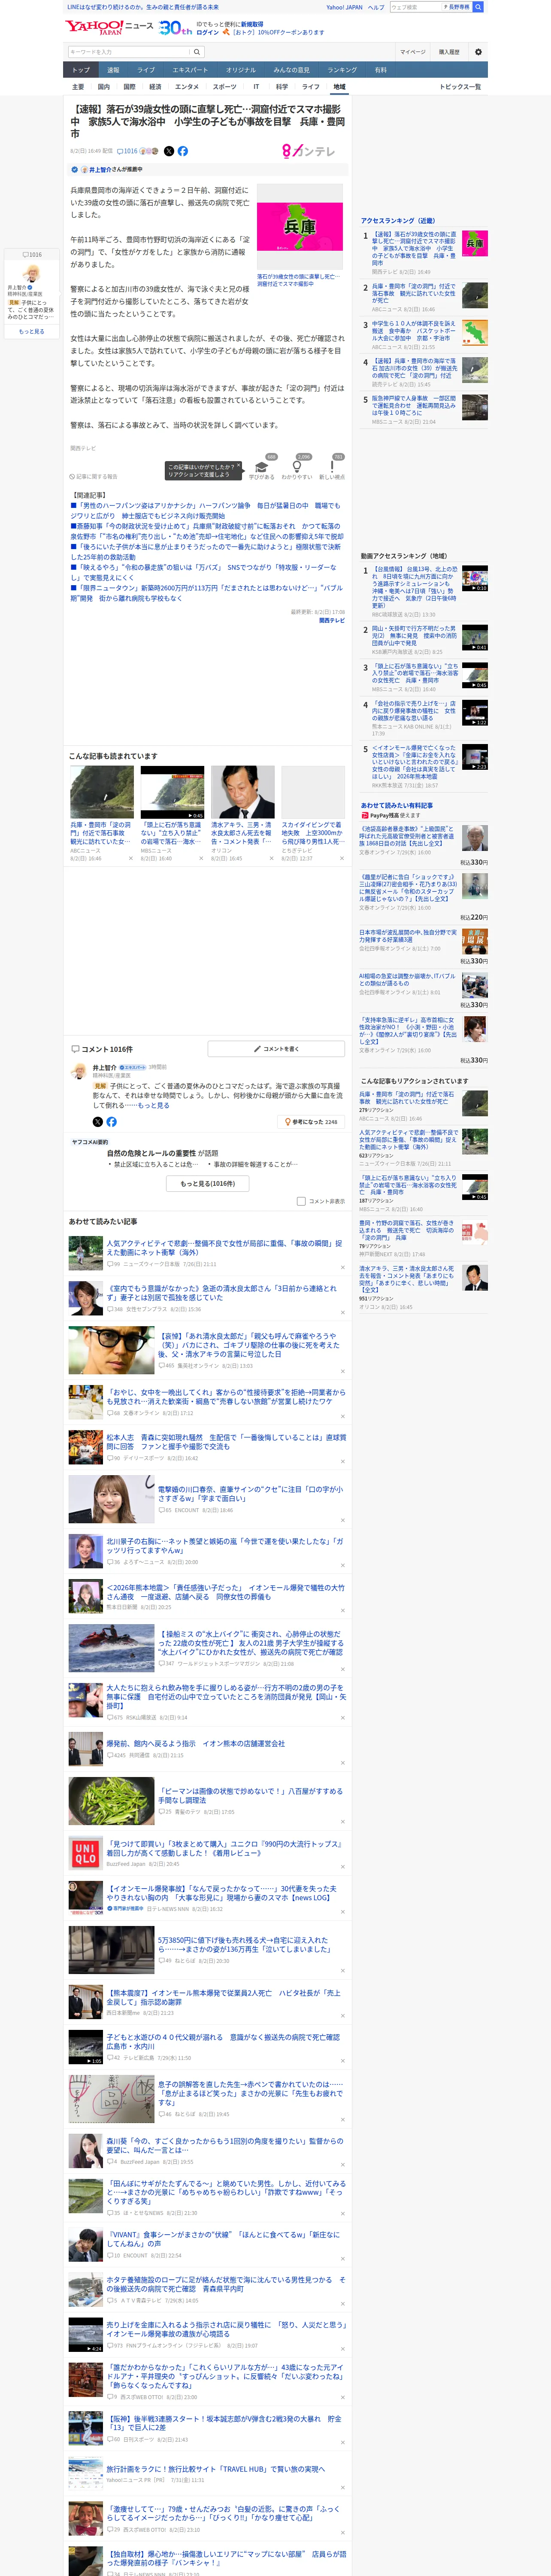Click 井上智介さんが推薦中 label
Viewport: 551px width, 2576px height.
tap(116, 170)
